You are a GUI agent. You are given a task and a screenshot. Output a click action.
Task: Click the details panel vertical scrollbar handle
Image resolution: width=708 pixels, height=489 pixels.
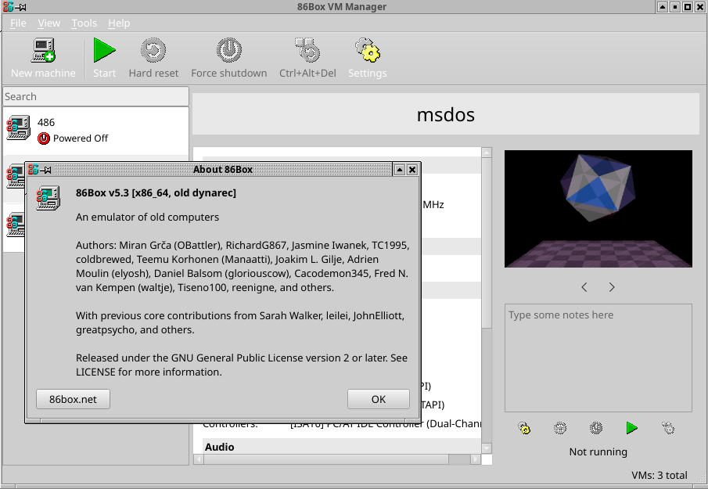[487, 243]
